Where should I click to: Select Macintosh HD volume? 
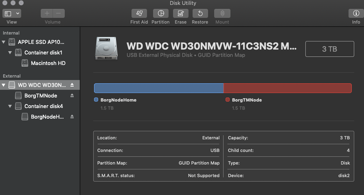tap(48, 63)
